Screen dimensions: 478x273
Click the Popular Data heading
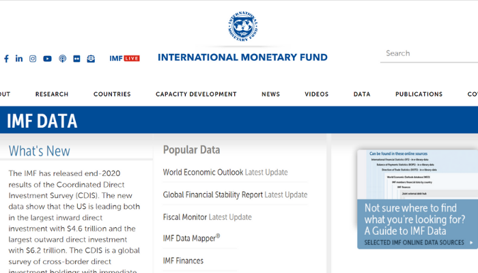tap(191, 150)
